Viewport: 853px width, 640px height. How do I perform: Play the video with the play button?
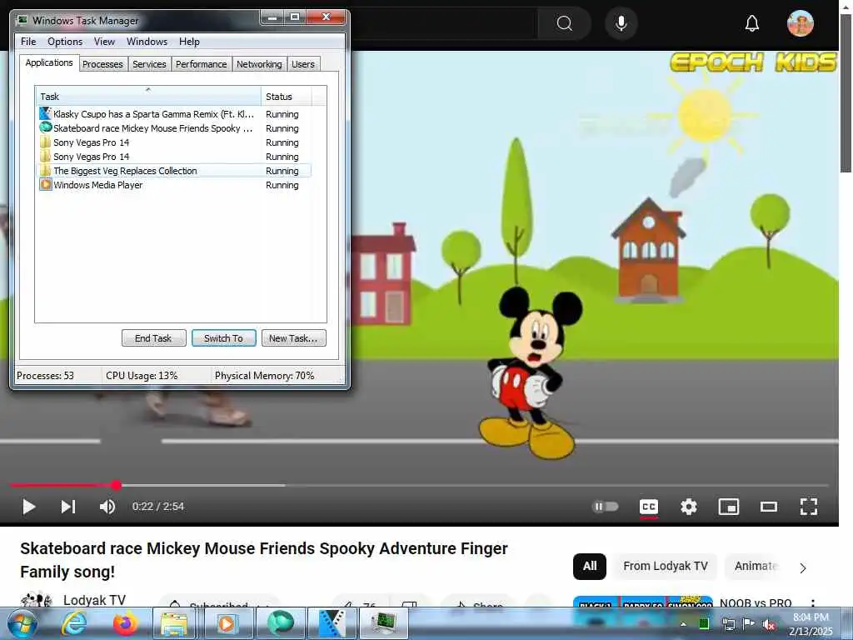29,507
